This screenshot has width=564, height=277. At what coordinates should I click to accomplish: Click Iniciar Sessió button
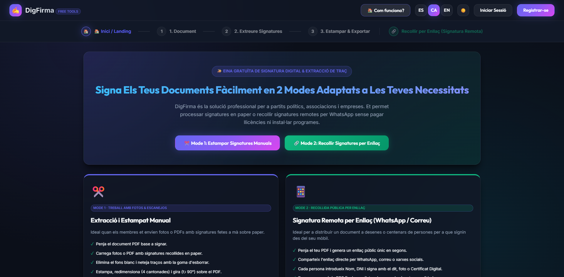point(493,10)
